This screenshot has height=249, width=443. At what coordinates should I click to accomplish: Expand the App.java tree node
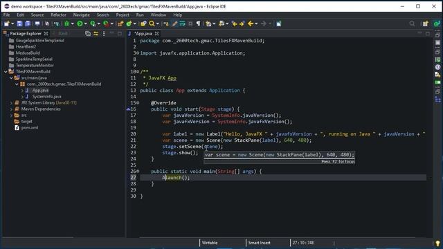click(x=22, y=91)
